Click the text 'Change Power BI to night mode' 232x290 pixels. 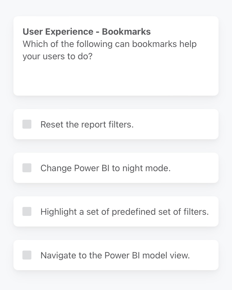tap(106, 168)
